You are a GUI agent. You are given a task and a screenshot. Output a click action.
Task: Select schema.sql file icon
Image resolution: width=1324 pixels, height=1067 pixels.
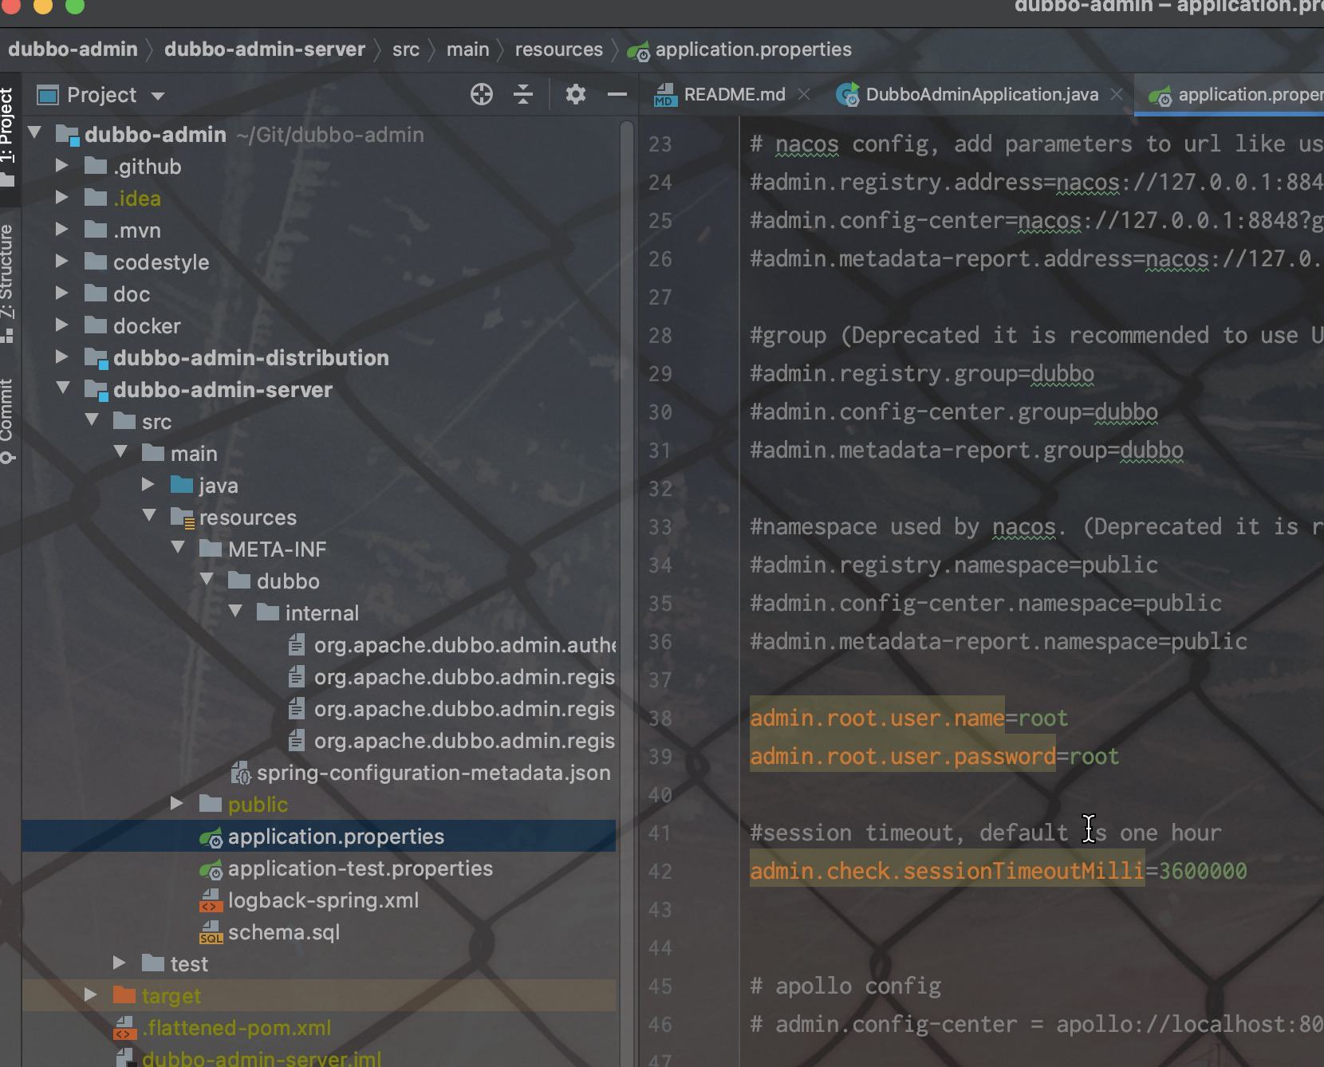tap(211, 933)
